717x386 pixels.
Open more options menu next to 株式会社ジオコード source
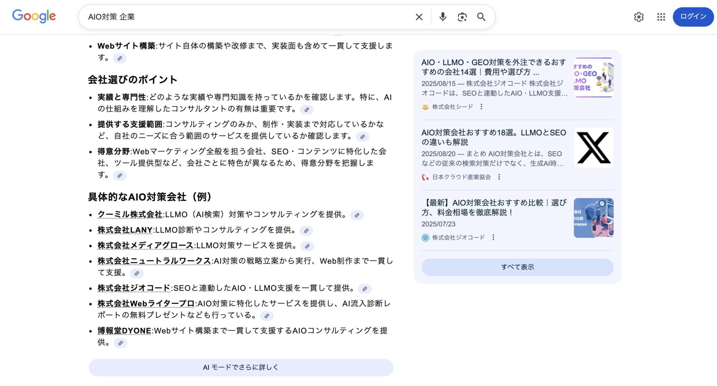click(x=493, y=237)
